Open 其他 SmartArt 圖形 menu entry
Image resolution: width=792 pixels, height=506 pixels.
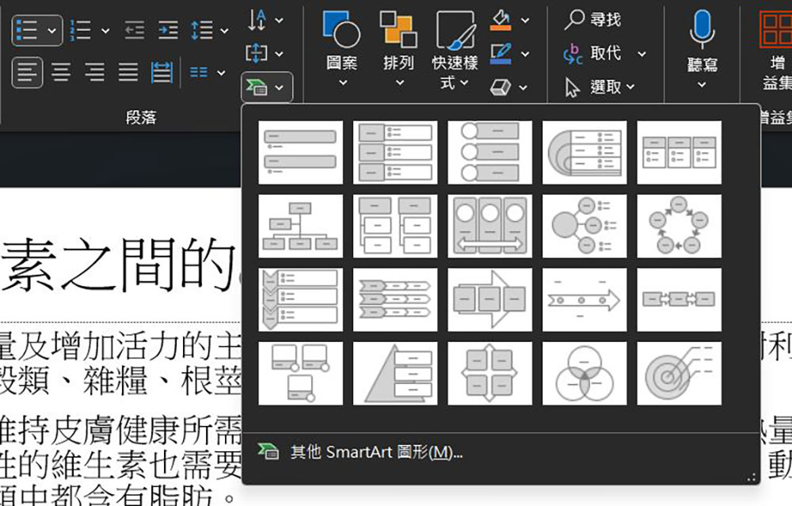[375, 452]
